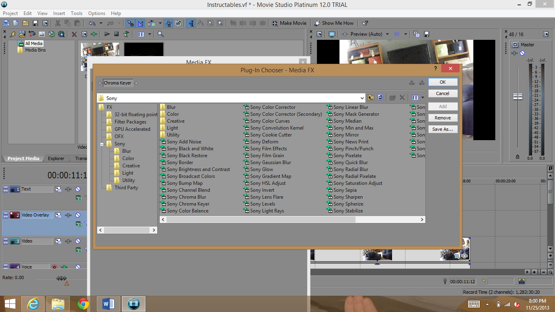Image resolution: width=555 pixels, height=312 pixels.
Task: Click the Layout folder icon in Plug-In Chooser
Action: point(371,97)
